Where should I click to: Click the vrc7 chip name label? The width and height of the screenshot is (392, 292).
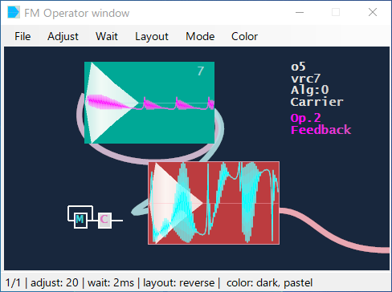305,79
